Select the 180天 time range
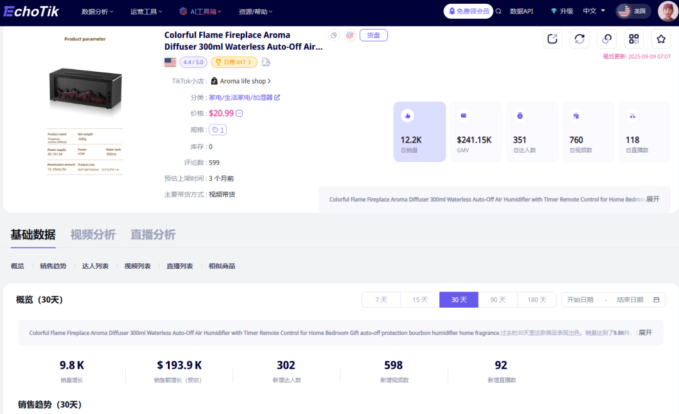679x414 pixels. coord(537,300)
